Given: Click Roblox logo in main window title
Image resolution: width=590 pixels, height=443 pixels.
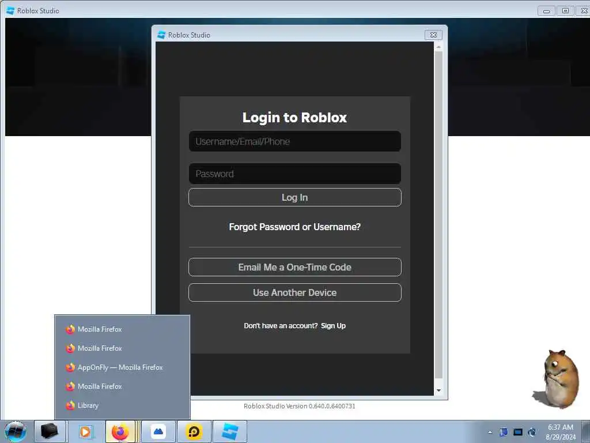Looking at the screenshot, I should point(10,11).
